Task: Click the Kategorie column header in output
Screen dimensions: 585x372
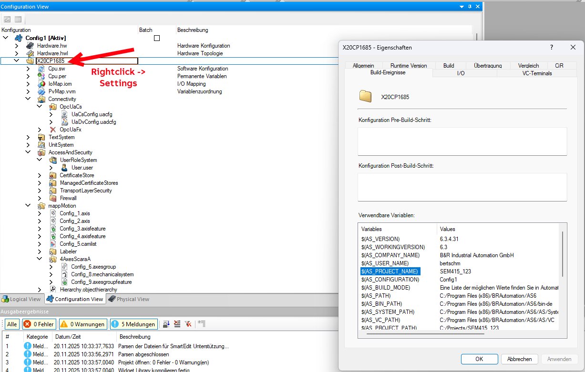Action: click(x=37, y=337)
